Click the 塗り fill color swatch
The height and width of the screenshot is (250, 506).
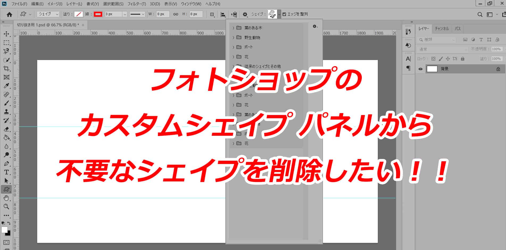tap(78, 14)
